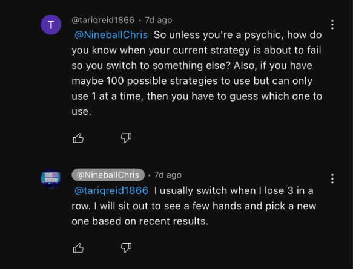The height and width of the screenshot is (269, 353).
Task: Like the comment by @tariqreid1866
Action: (x=78, y=138)
